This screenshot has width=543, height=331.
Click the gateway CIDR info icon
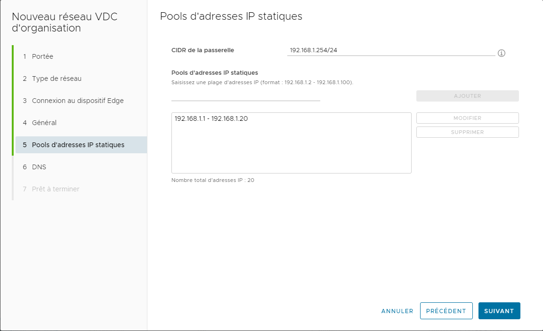click(x=501, y=53)
